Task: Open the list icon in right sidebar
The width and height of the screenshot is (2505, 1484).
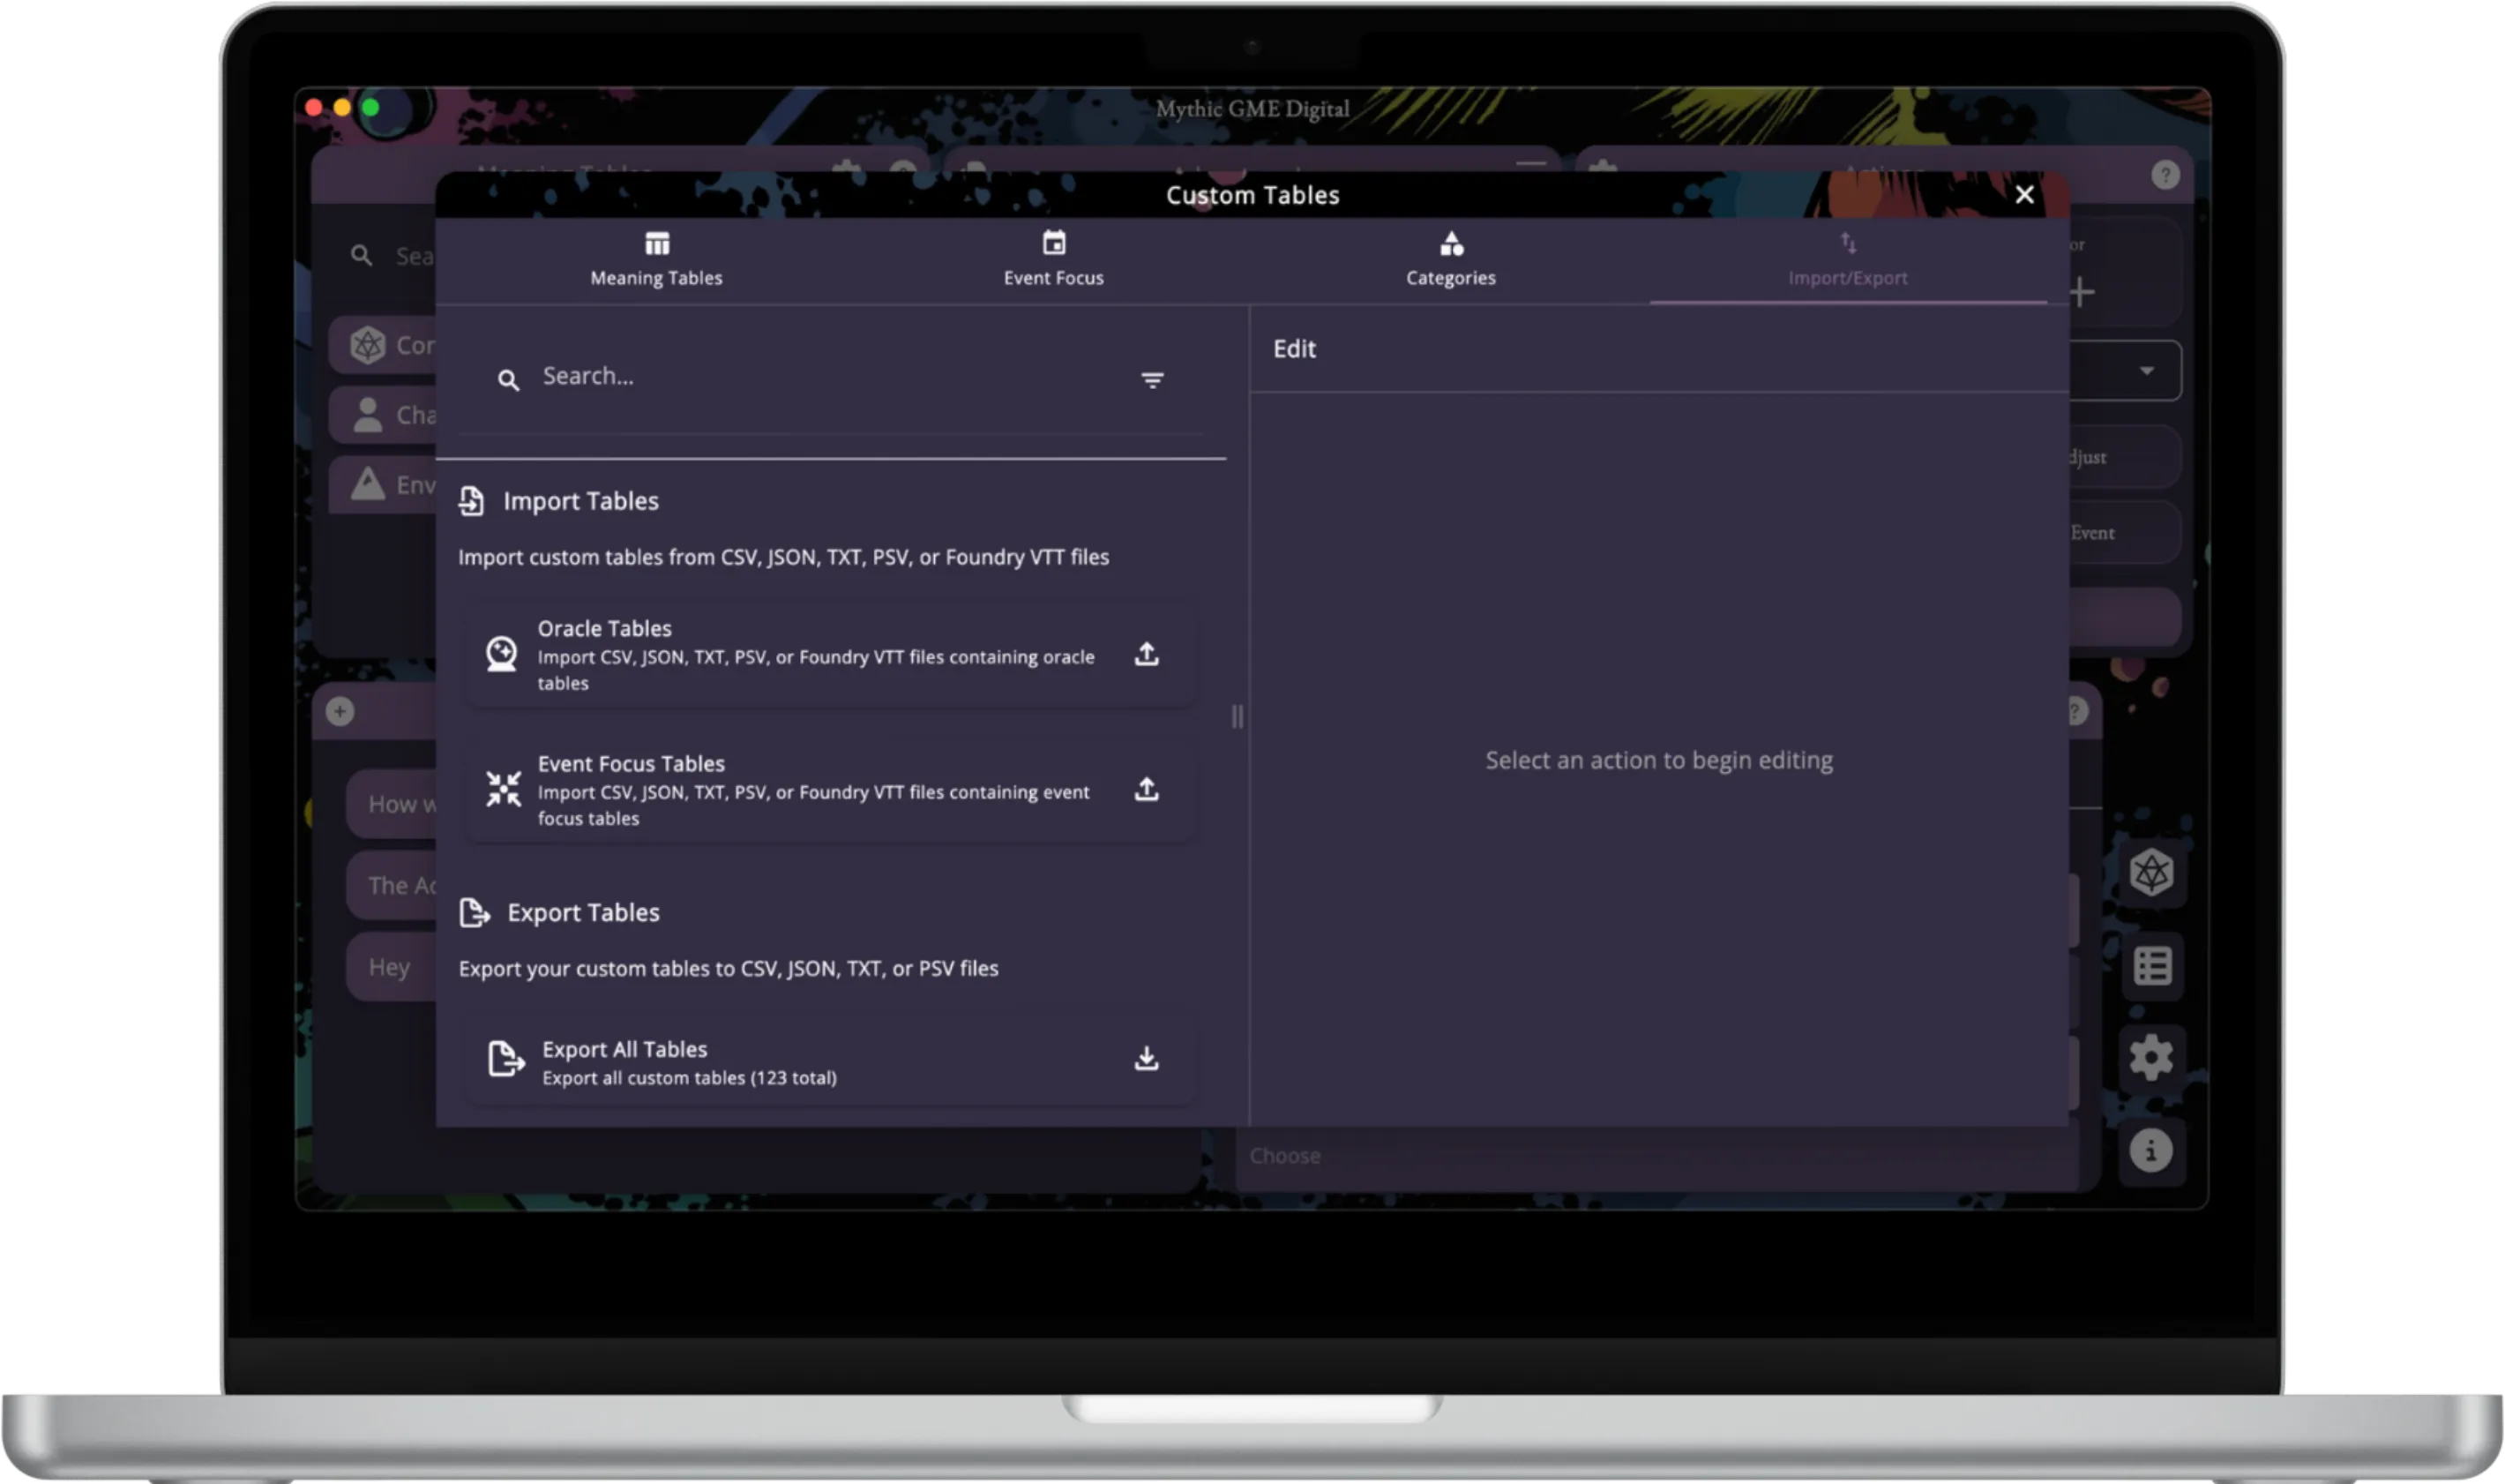Action: [x=2151, y=966]
